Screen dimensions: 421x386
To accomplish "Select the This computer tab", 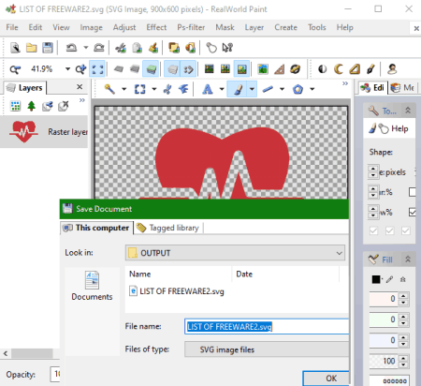I will 96,228.
